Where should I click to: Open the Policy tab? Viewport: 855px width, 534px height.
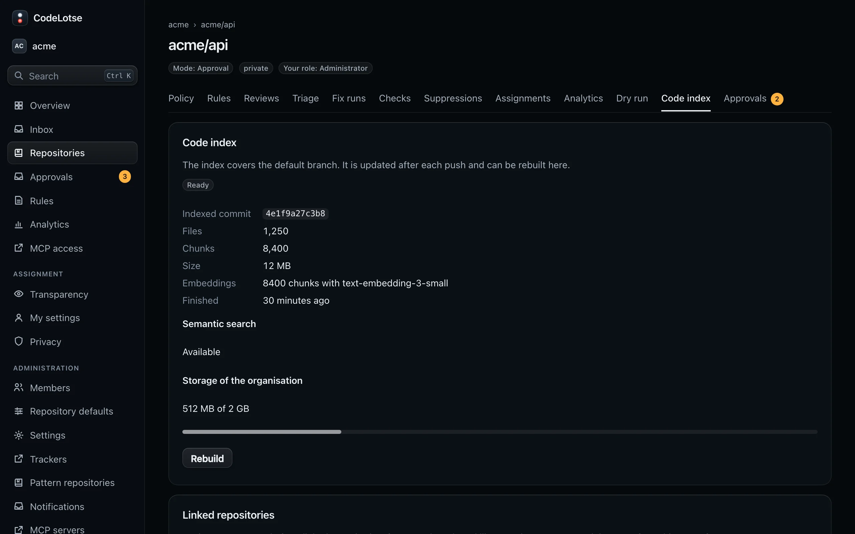[181, 98]
